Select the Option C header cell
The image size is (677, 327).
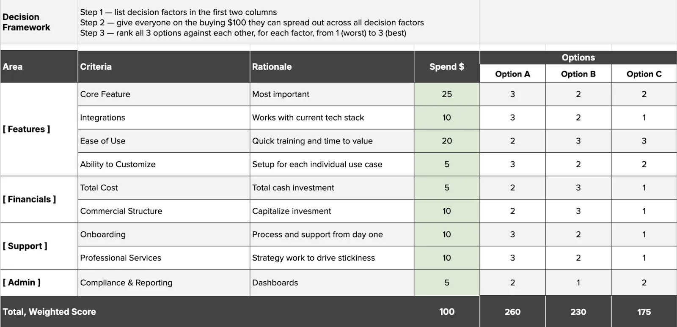click(x=644, y=74)
